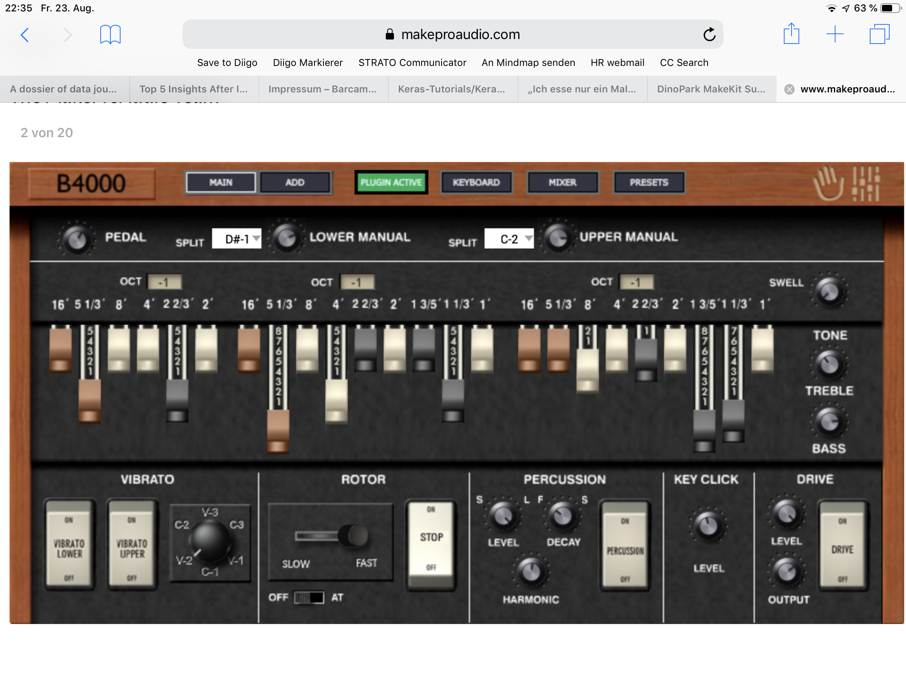The height and width of the screenshot is (679, 906).
Task: Click the DRIVE OUTPUT knob
Action: point(787,572)
